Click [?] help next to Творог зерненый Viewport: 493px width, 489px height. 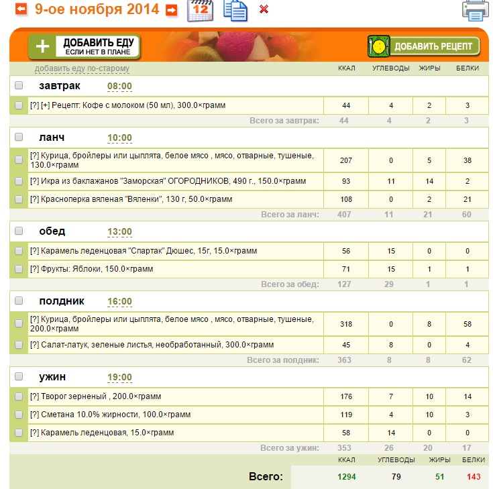point(35,396)
